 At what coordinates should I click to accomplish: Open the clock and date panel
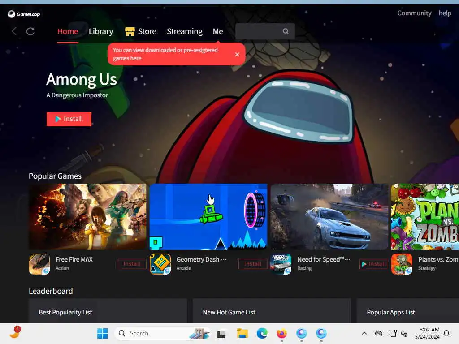(x=427, y=333)
